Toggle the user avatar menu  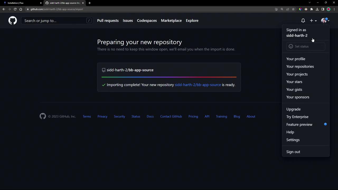click(325, 21)
